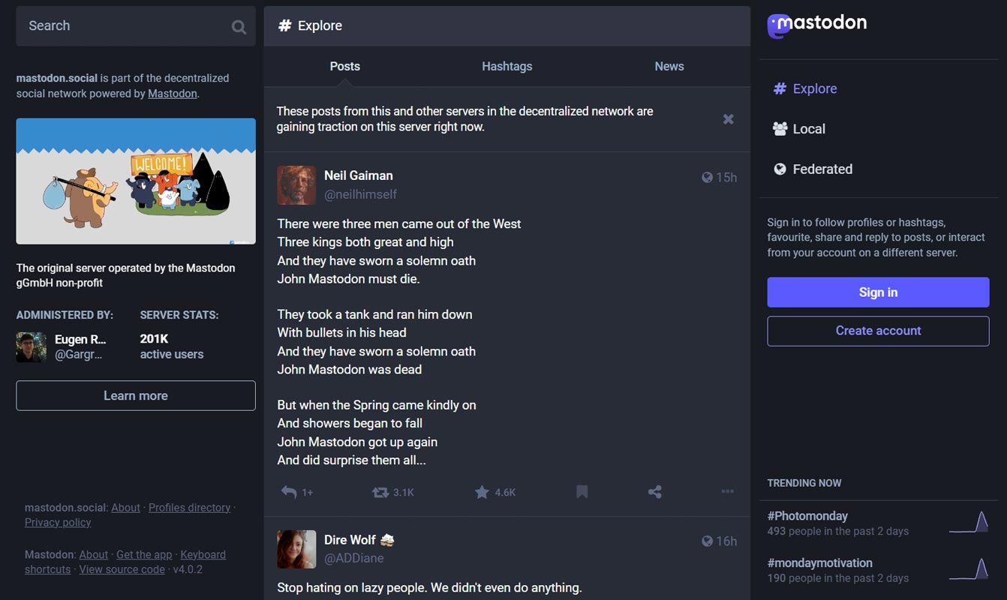Click the globe icon beside 16h

707,541
